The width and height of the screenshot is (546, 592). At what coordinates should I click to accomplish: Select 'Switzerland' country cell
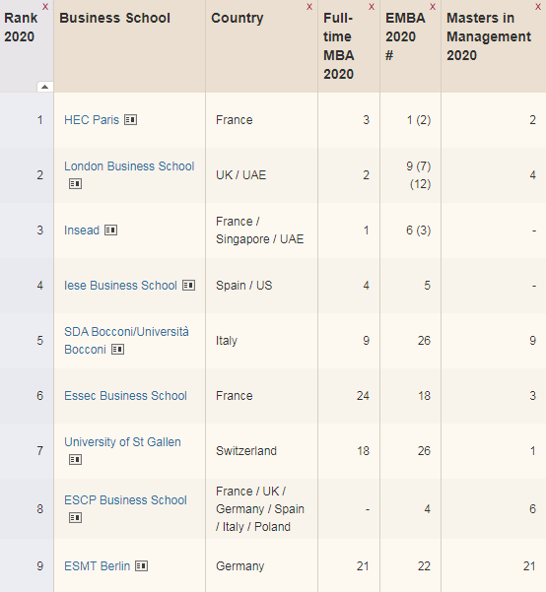[x=262, y=451]
